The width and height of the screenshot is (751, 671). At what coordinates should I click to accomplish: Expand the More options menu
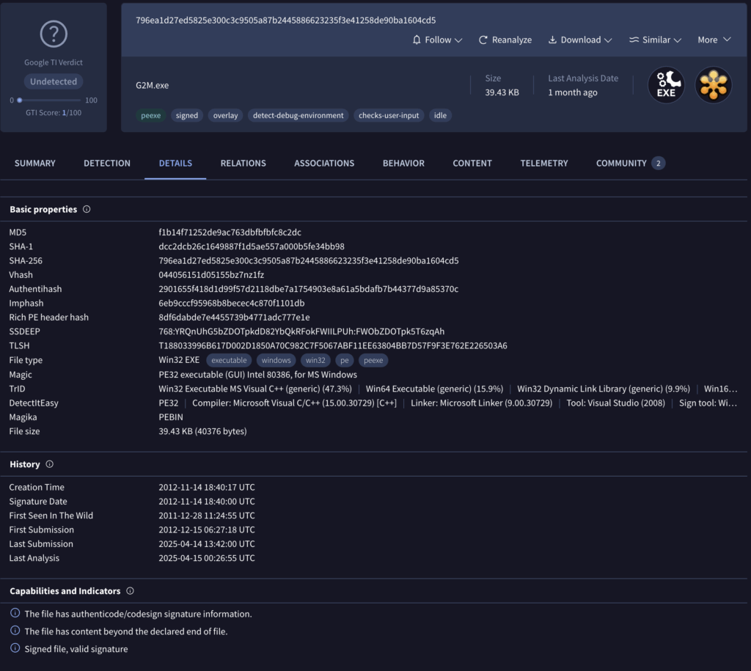[714, 40]
